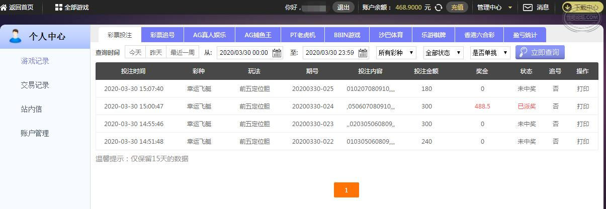
Task: Select the 今天 time filter
Action: click(x=135, y=52)
